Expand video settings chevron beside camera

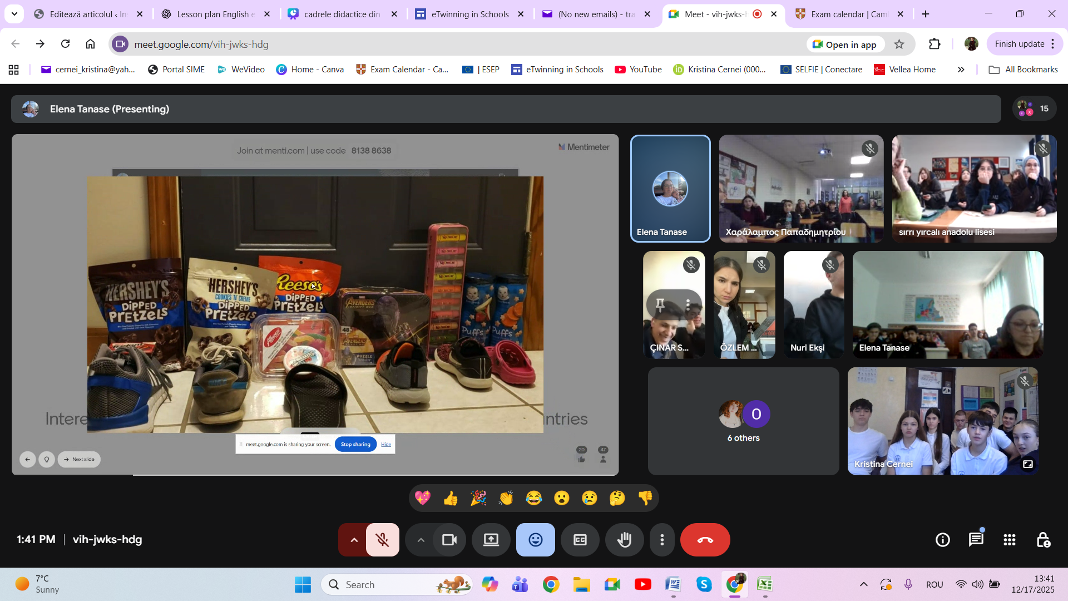[x=421, y=540]
